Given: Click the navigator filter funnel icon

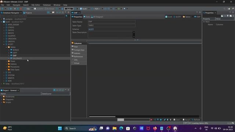Looking at the screenshot, I should (x=66, y=16).
